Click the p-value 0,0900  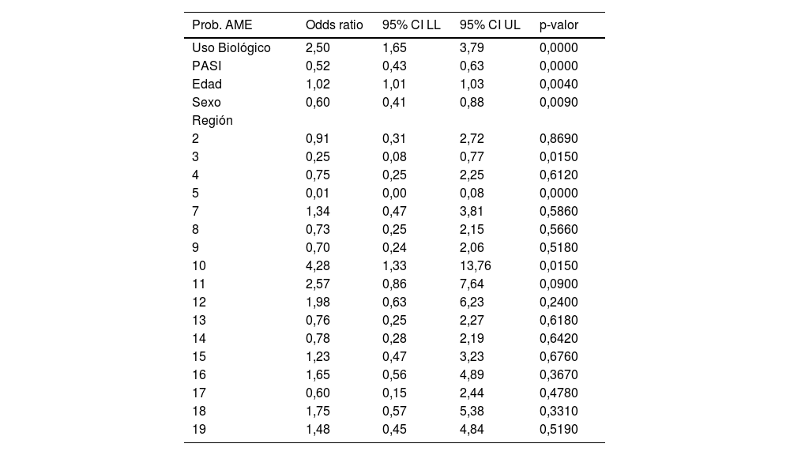(x=559, y=284)
